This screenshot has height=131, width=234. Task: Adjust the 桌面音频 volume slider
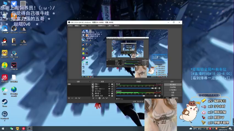[x=135, y=96]
